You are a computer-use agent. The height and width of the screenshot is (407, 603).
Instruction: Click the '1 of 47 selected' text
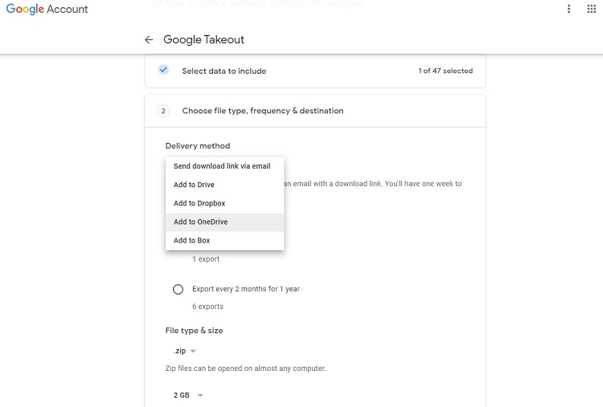(x=445, y=71)
